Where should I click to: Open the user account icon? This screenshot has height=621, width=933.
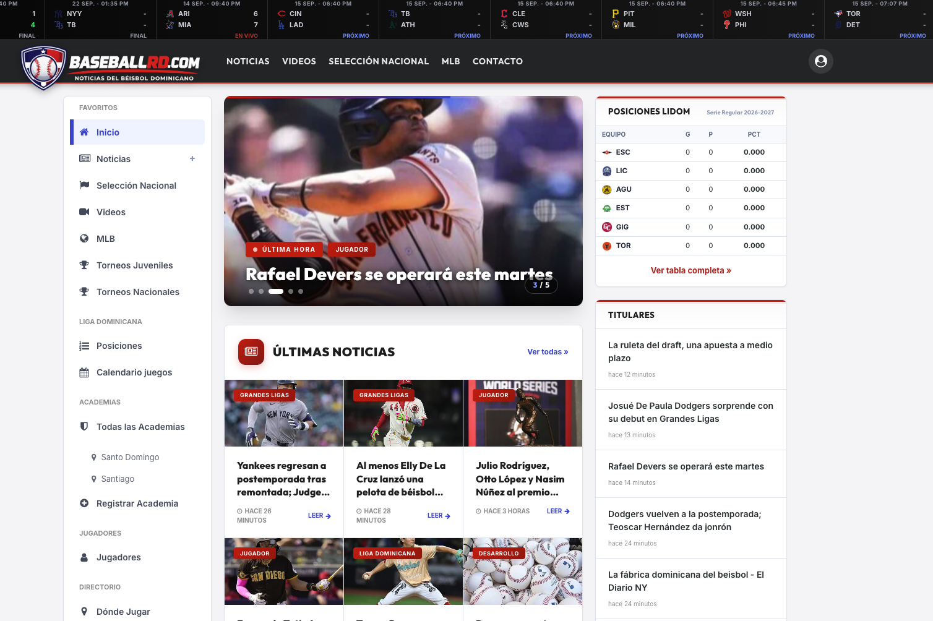(x=821, y=61)
